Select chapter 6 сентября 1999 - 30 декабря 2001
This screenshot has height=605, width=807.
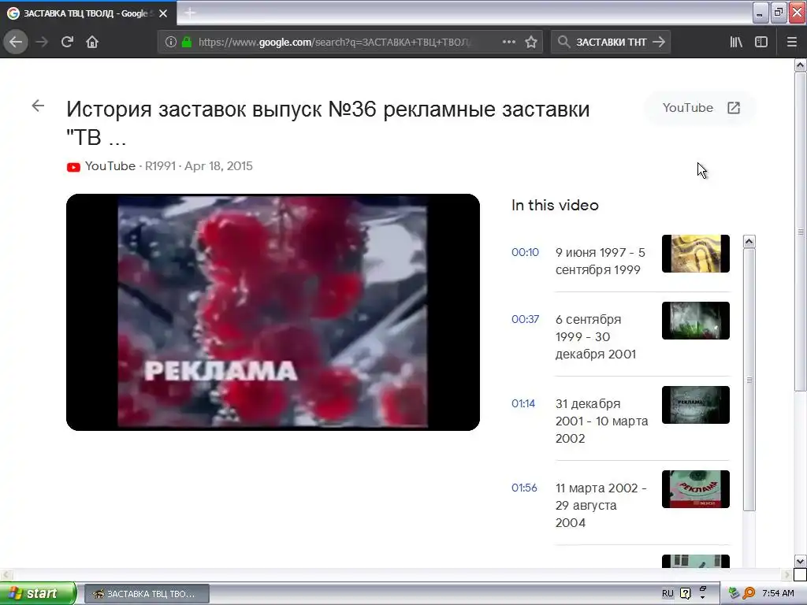[596, 336]
